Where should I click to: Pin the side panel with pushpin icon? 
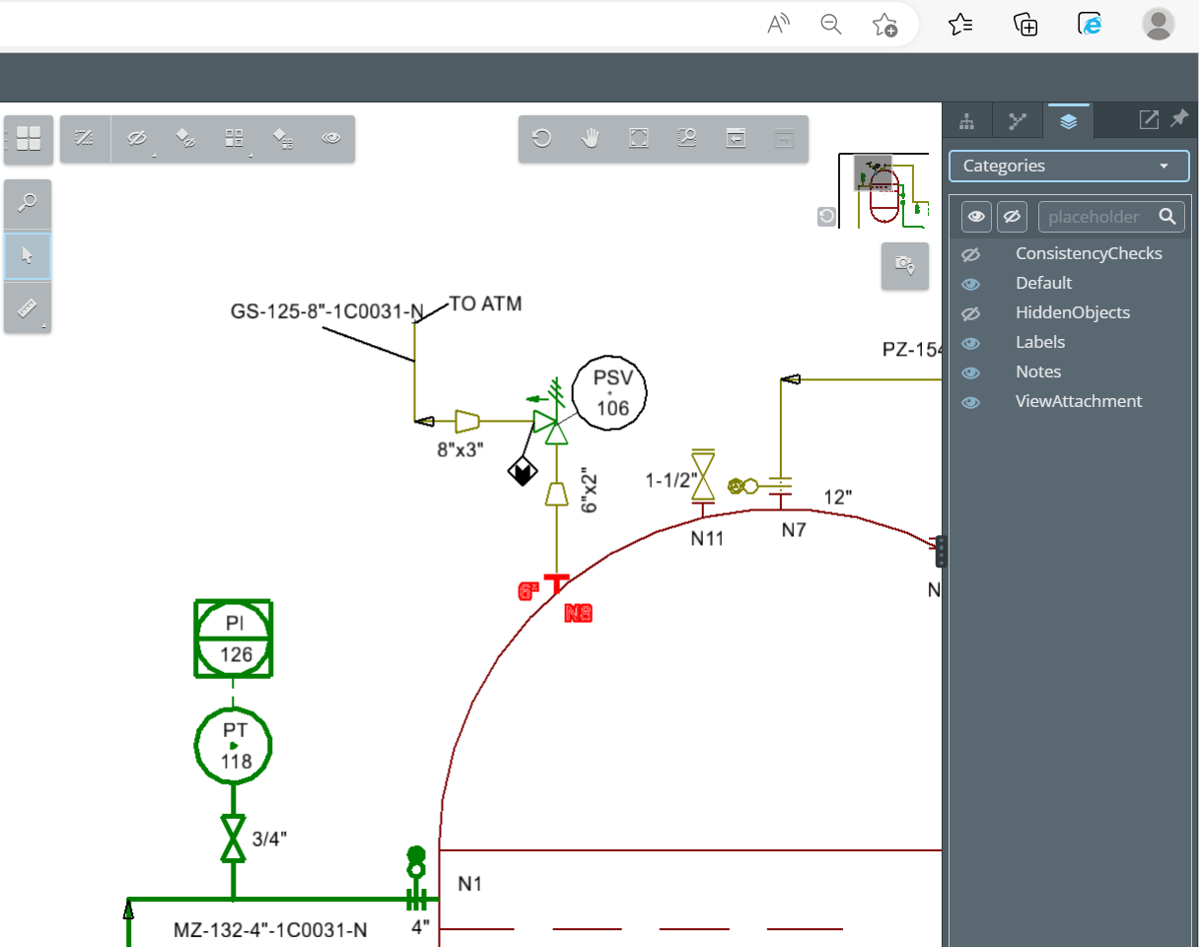(x=1178, y=120)
